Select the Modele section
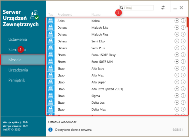Image resolution: width=189 pixels, height=137 pixels. (x=23, y=60)
